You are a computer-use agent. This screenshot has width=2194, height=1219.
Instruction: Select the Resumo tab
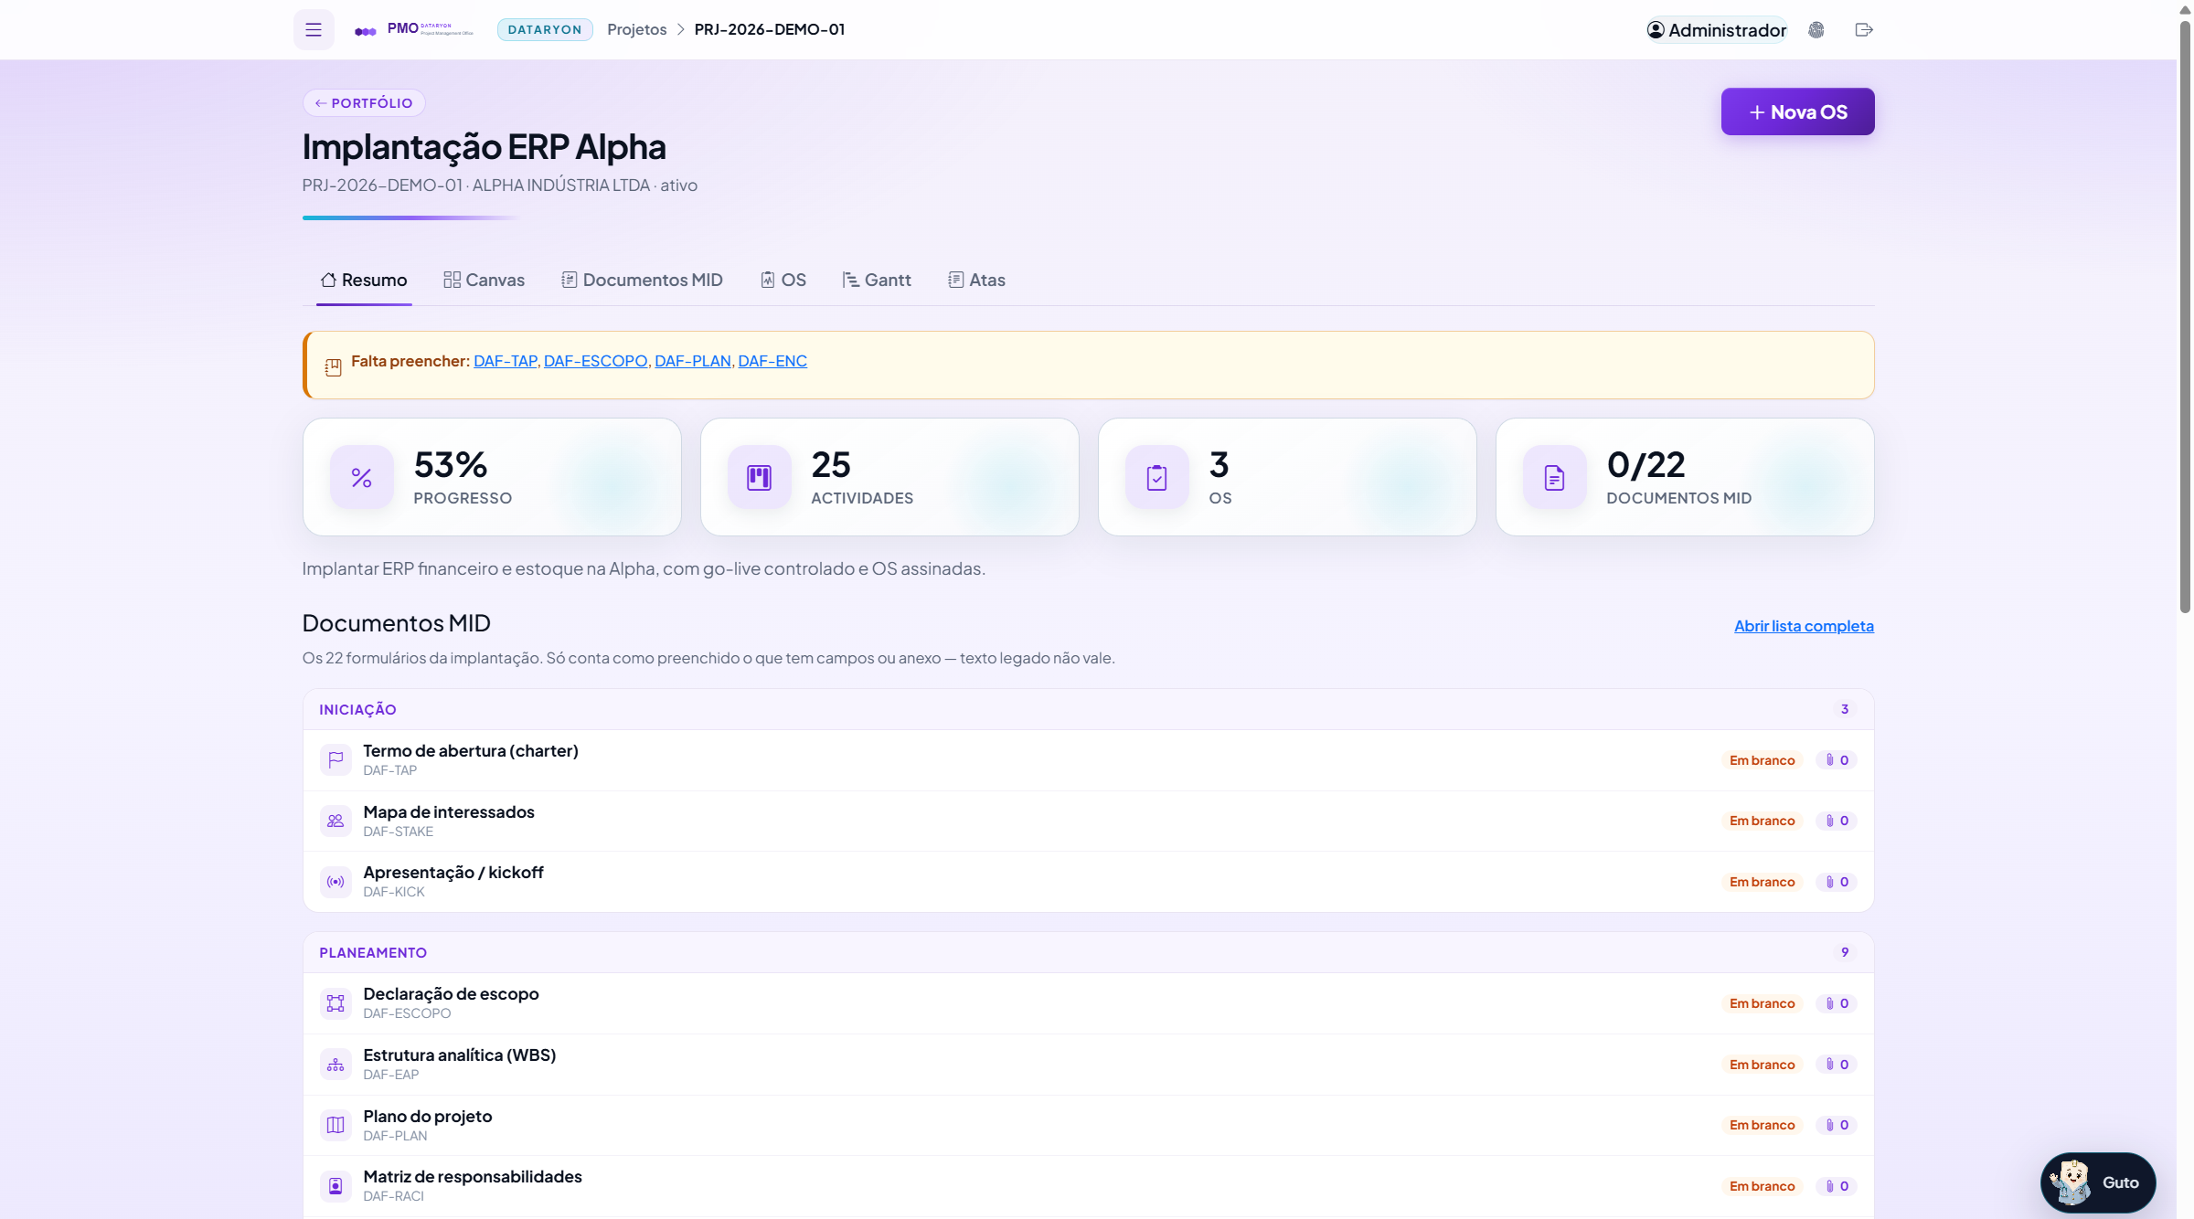pos(364,280)
